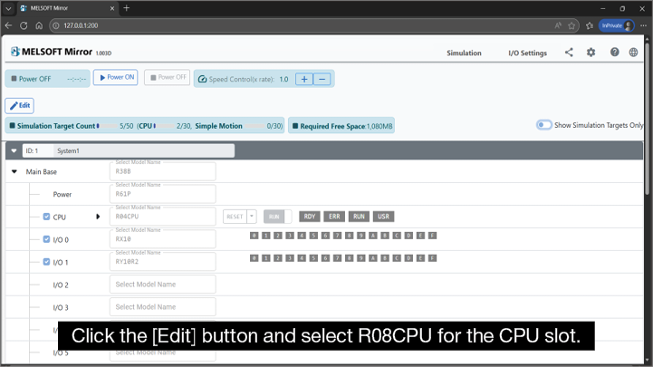653x367 pixels.
Task: Open the RESET dropdown arrow
Action: coord(252,217)
